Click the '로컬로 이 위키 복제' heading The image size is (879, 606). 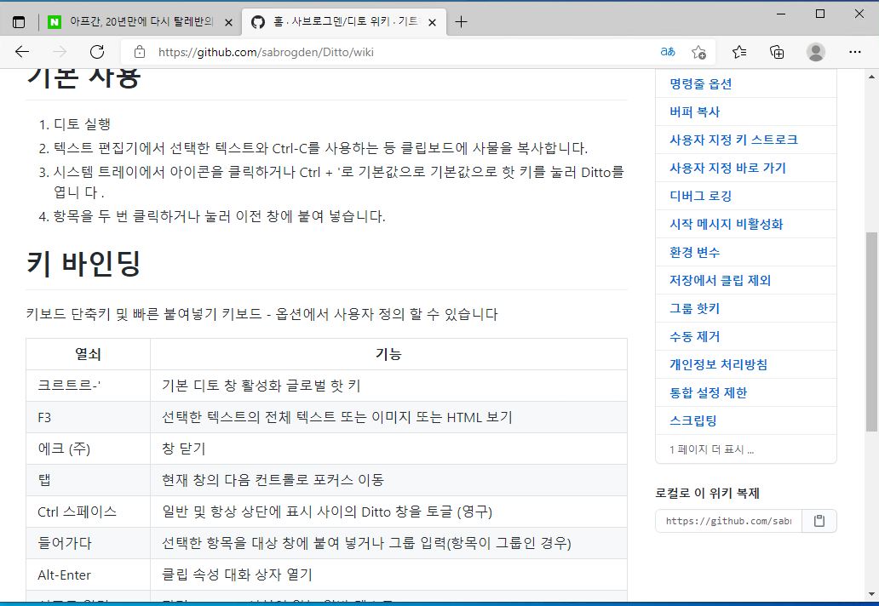click(708, 493)
